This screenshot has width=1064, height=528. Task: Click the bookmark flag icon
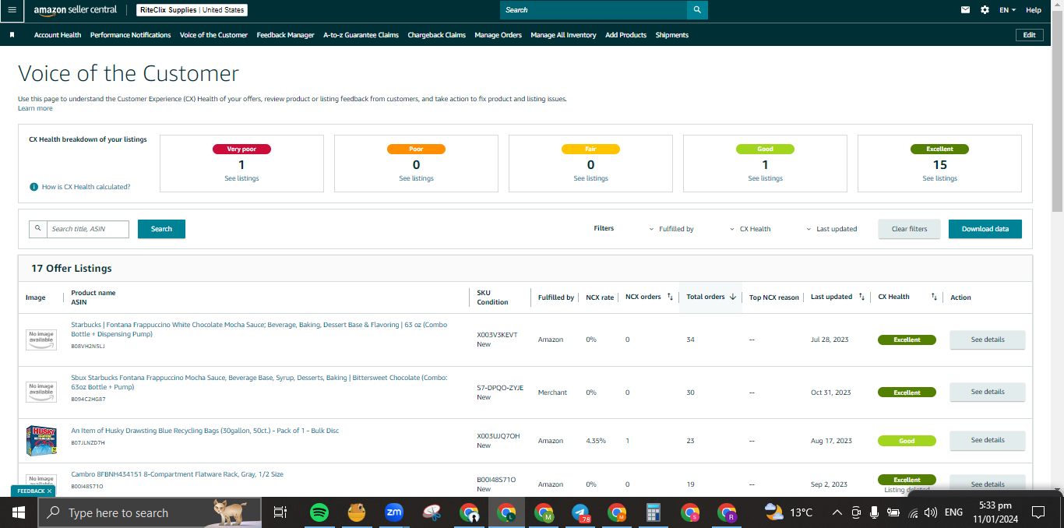(x=12, y=35)
